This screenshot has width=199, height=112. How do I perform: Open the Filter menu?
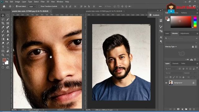point(43,2)
